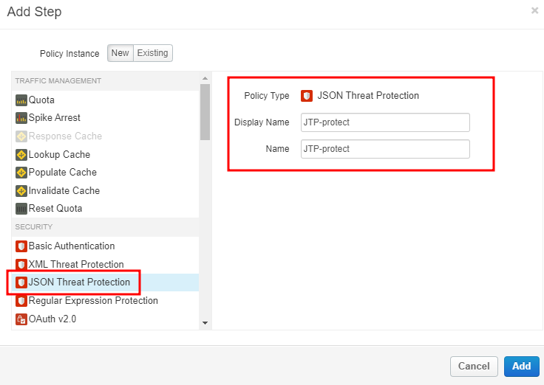Click the Display Name input field
Screen dimensions: 544x385
pos(385,122)
